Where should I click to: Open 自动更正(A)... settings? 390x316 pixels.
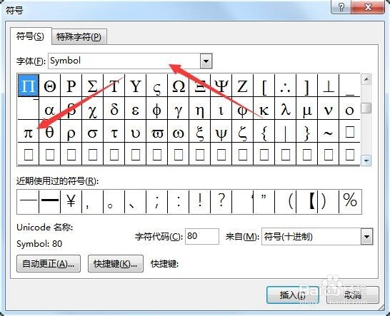point(49,264)
